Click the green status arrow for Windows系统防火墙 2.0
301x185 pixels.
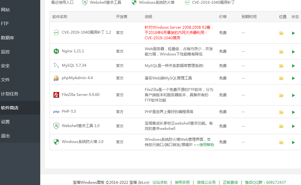coord(293,142)
